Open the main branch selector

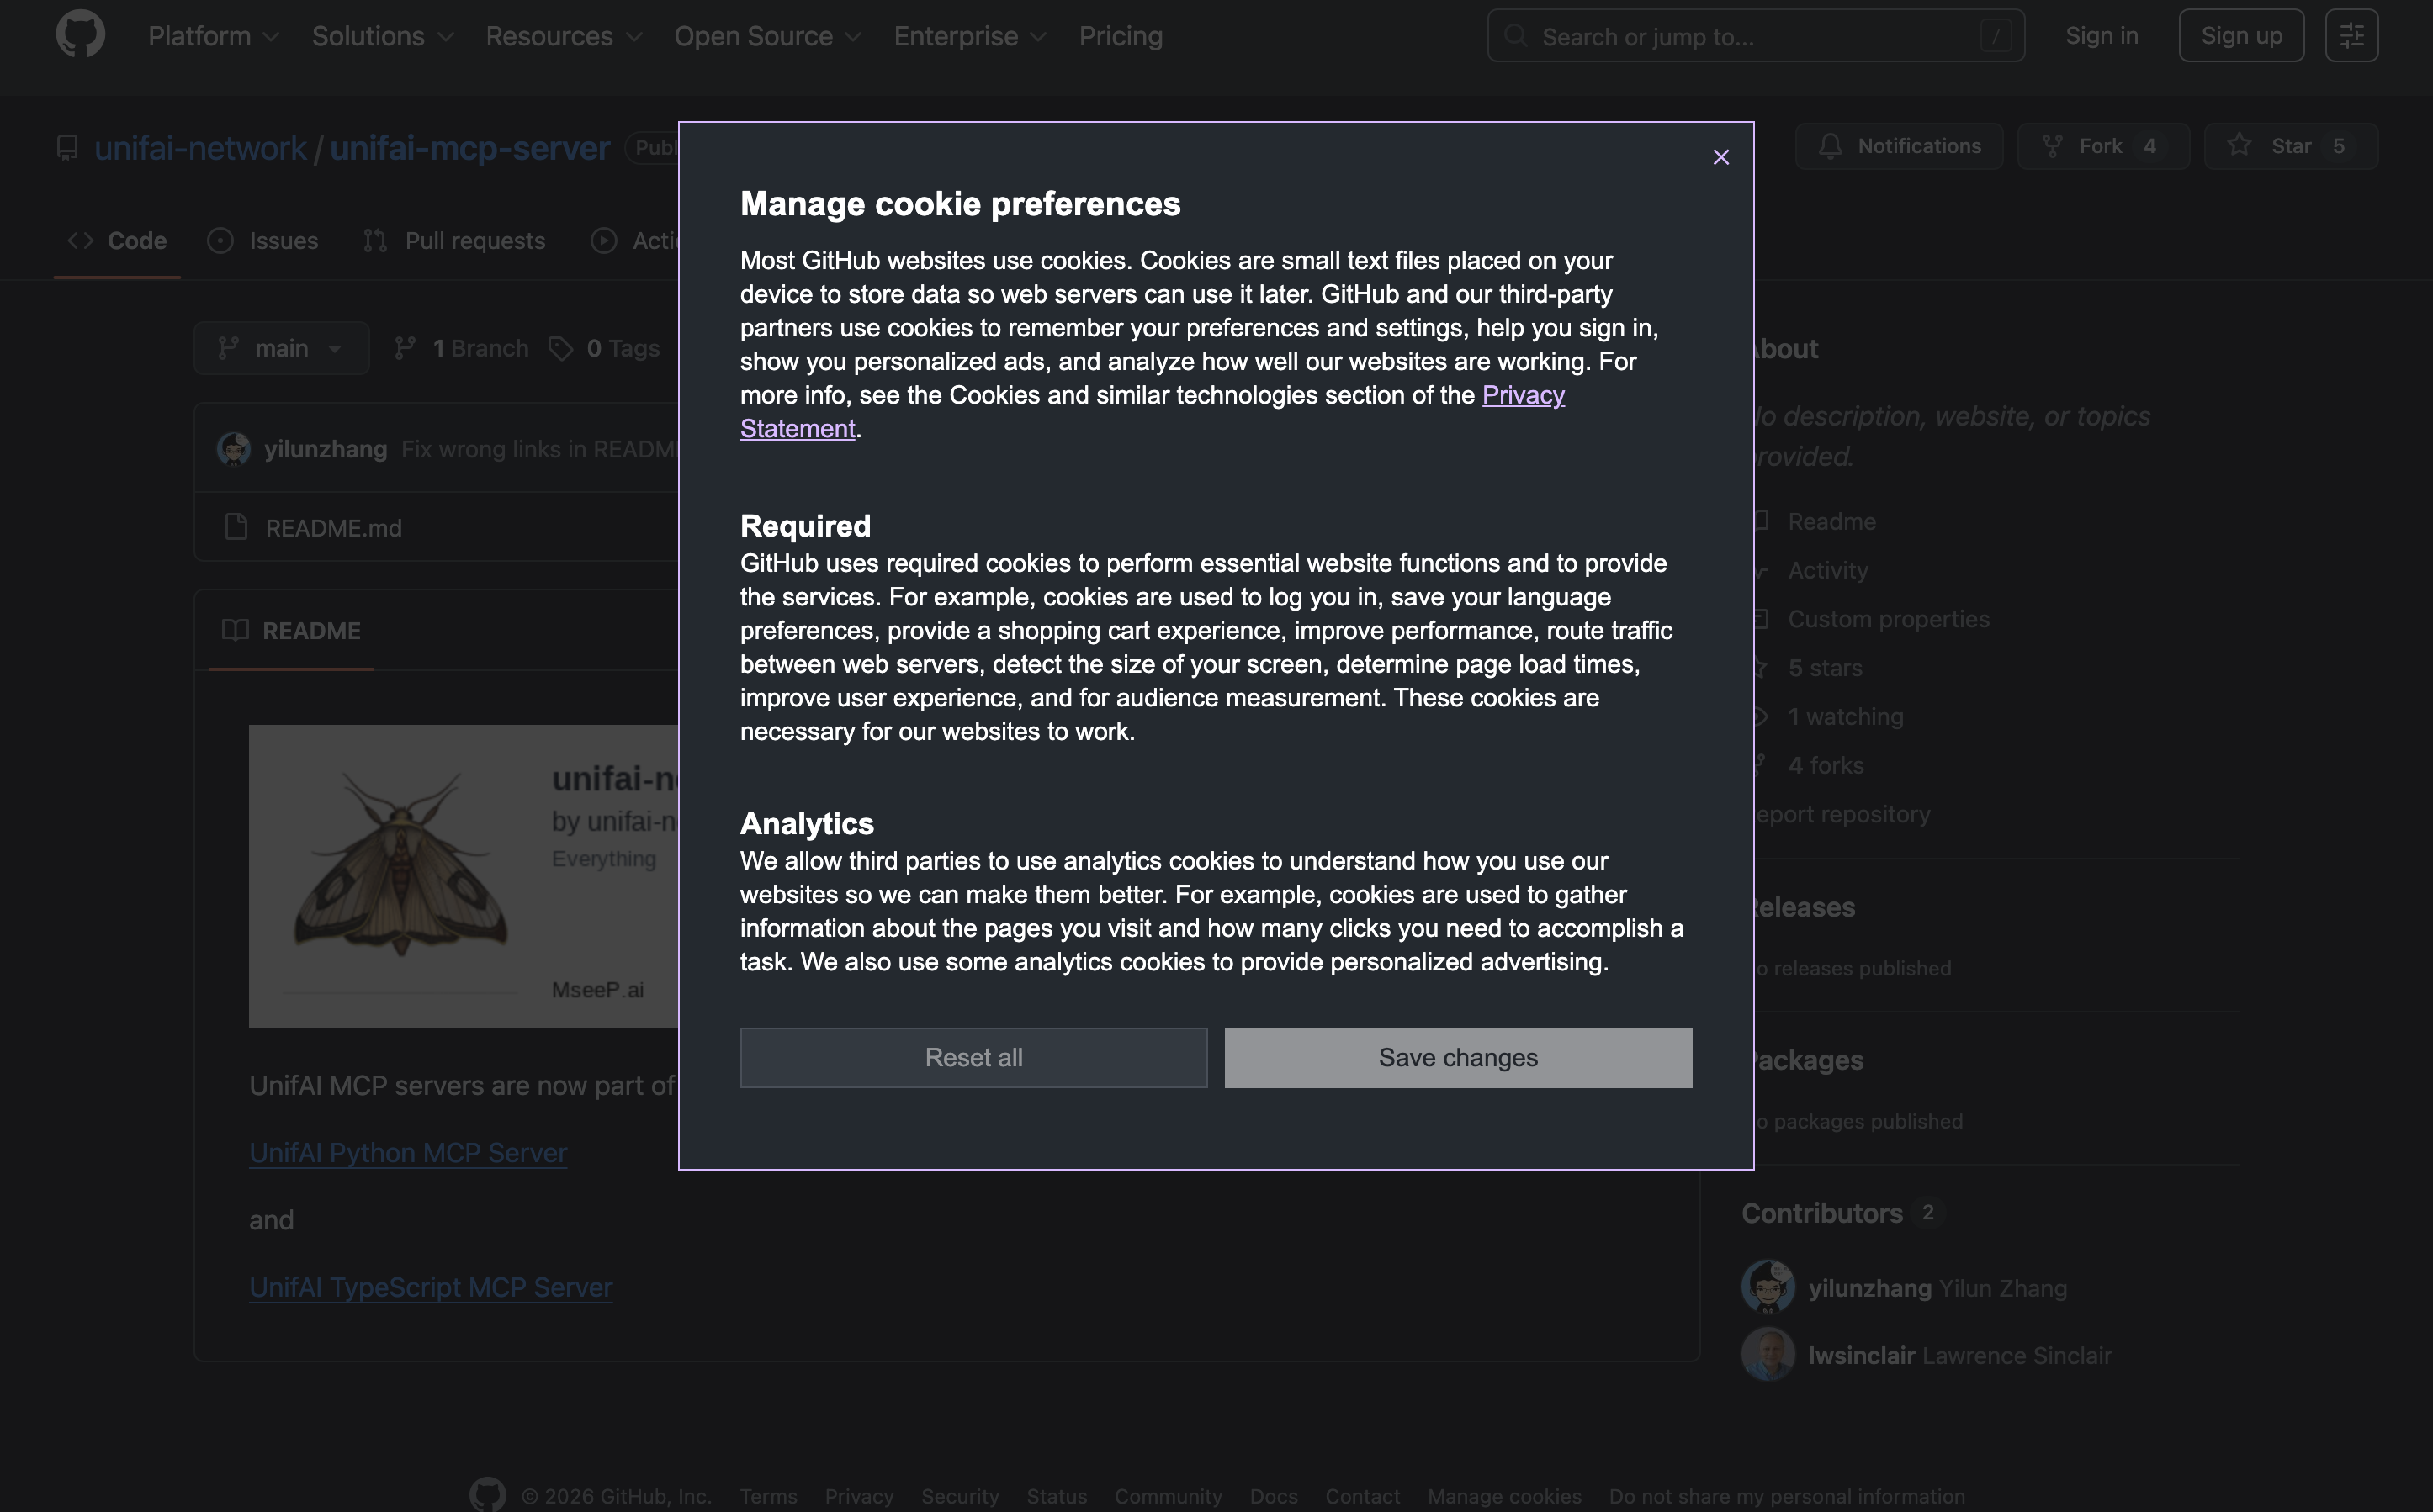tap(281, 348)
